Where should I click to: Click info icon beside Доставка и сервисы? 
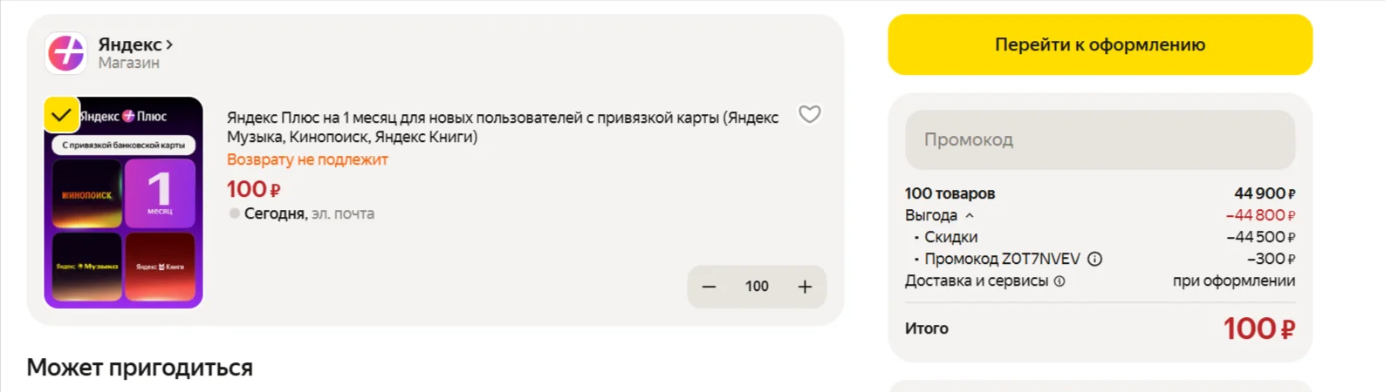1059,281
